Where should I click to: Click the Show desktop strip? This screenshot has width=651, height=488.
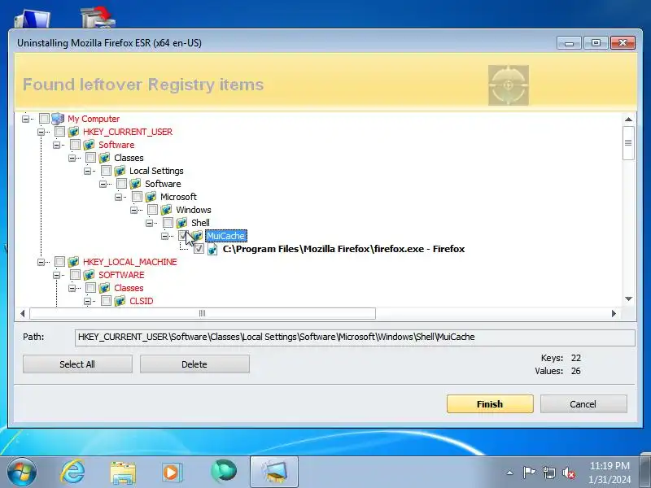pyautogui.click(x=646, y=472)
